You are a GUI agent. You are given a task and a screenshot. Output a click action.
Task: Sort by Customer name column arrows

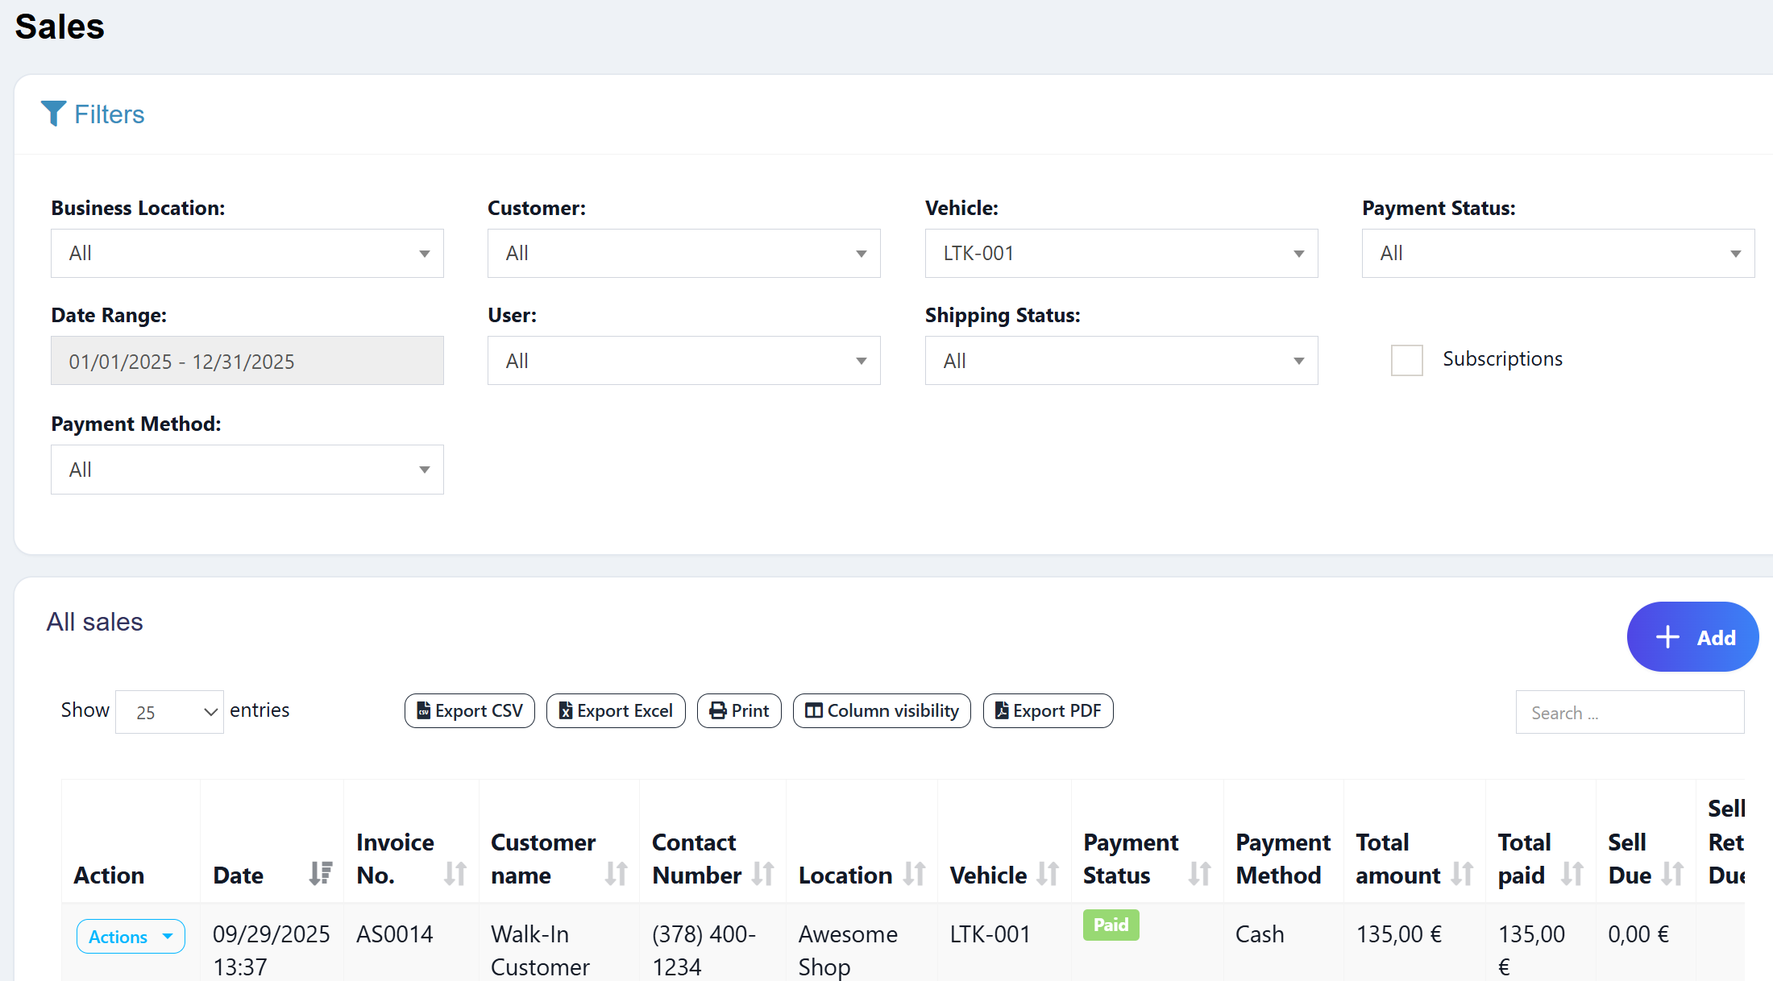pos(617,874)
